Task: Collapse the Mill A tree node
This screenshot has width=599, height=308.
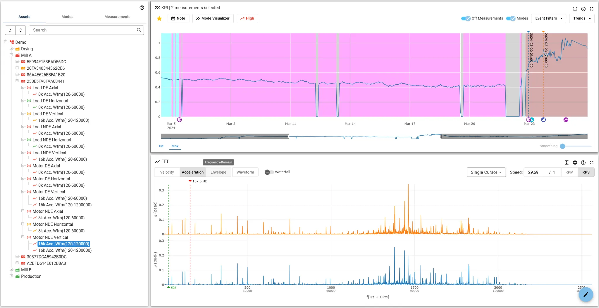Action: [11, 55]
